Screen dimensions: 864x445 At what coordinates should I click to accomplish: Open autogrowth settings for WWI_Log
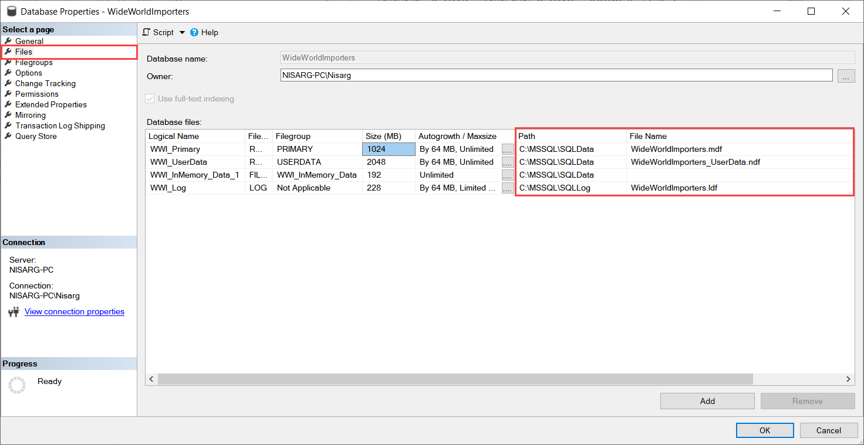point(508,188)
